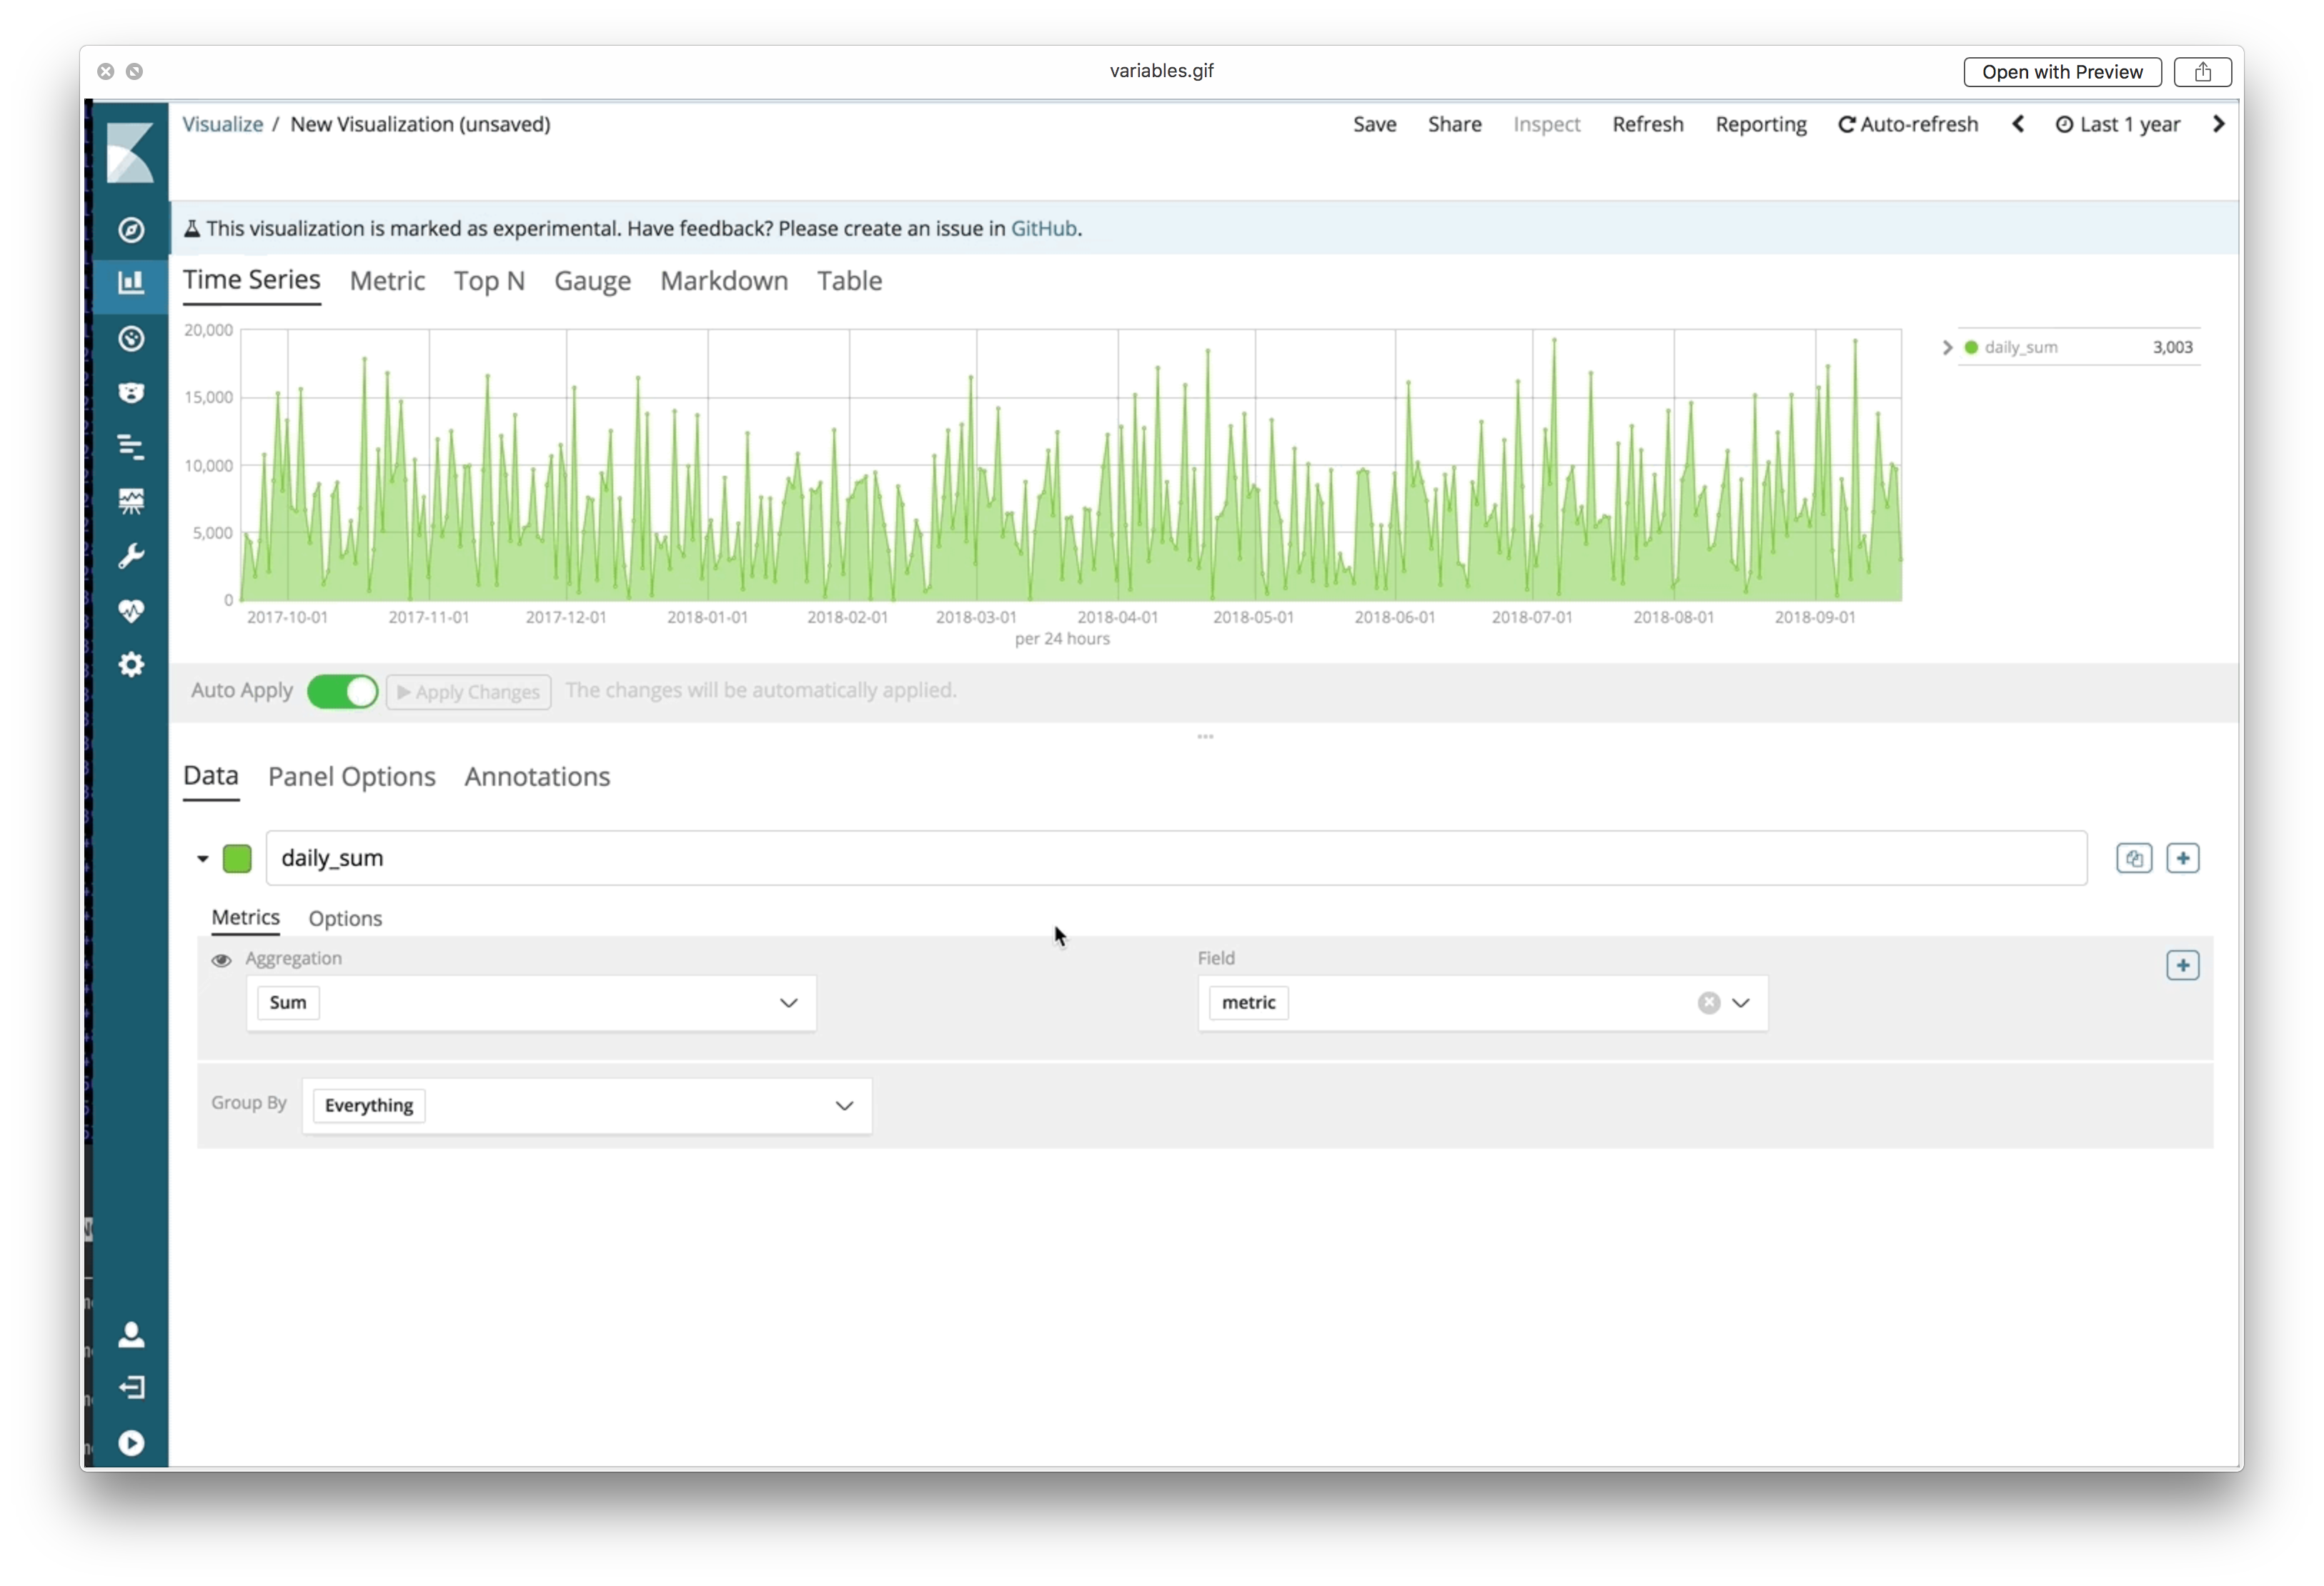Toggle the Auto Apply switch off

tap(342, 691)
